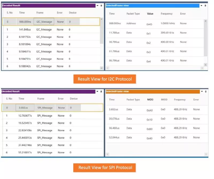214x179 pixels.
Task: Click the Value column header in I2C view
Action: (150, 14)
